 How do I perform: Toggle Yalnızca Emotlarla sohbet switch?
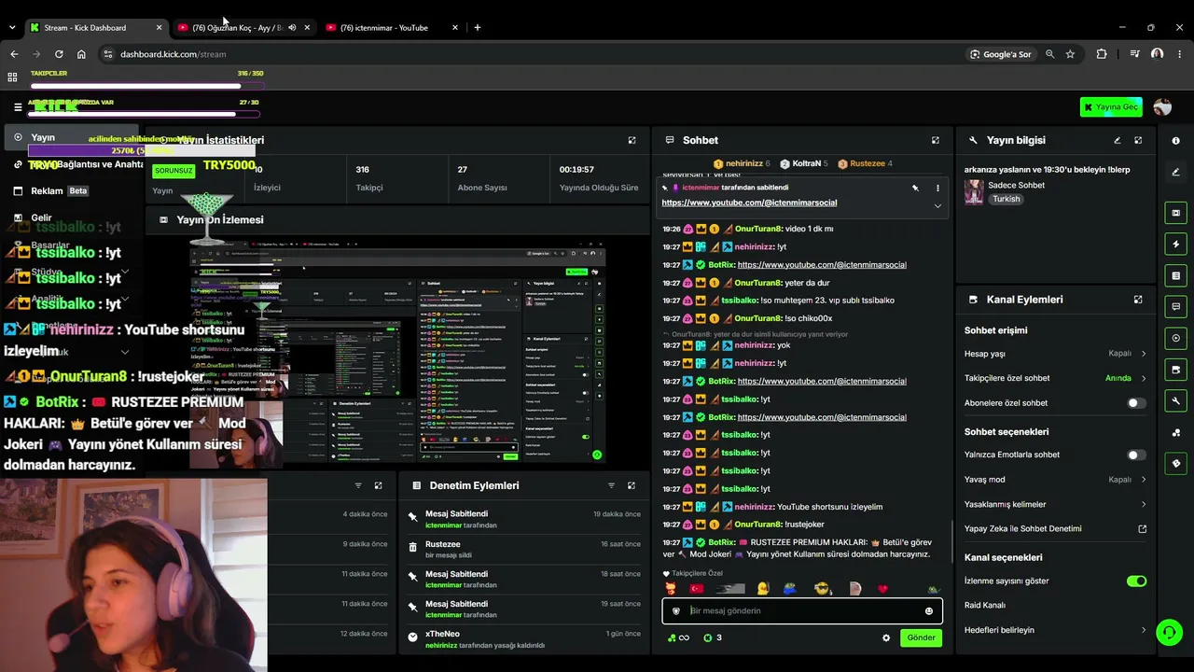pos(1136,455)
